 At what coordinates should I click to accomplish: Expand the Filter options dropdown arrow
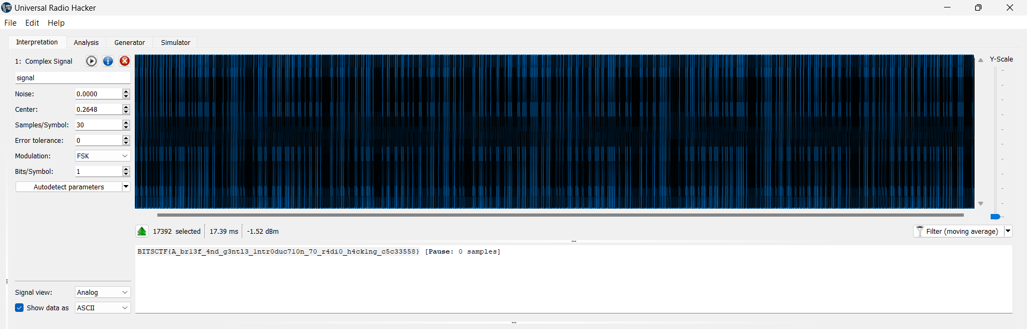tap(1008, 231)
